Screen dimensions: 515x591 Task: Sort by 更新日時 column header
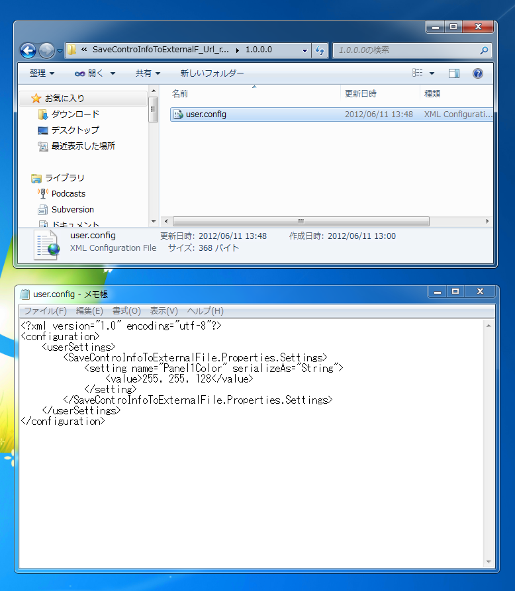tap(360, 94)
